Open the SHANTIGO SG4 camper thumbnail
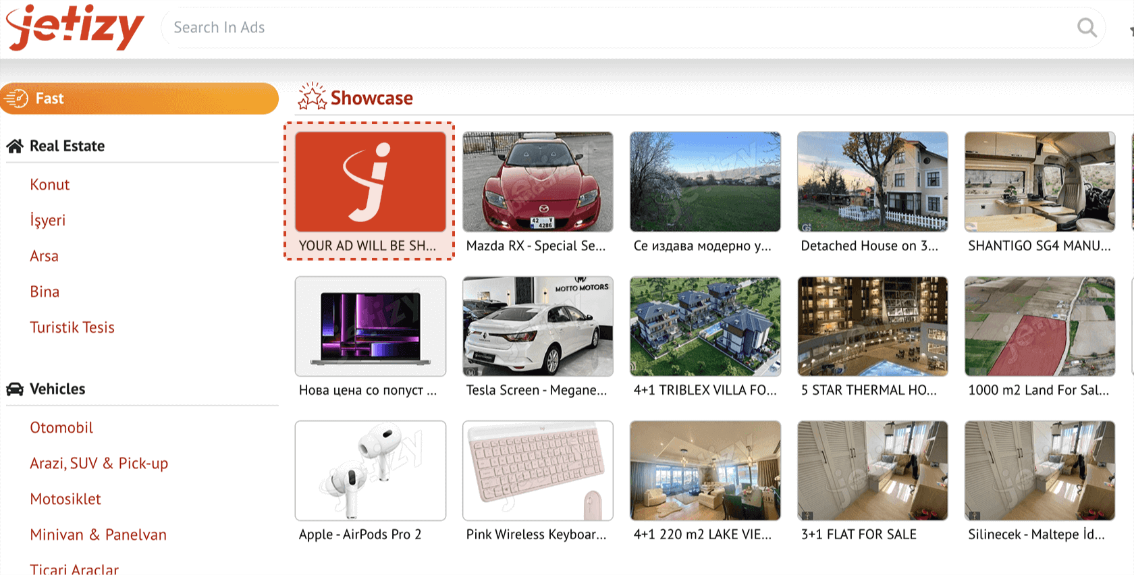Image resolution: width=1134 pixels, height=575 pixels. pos(1039,182)
